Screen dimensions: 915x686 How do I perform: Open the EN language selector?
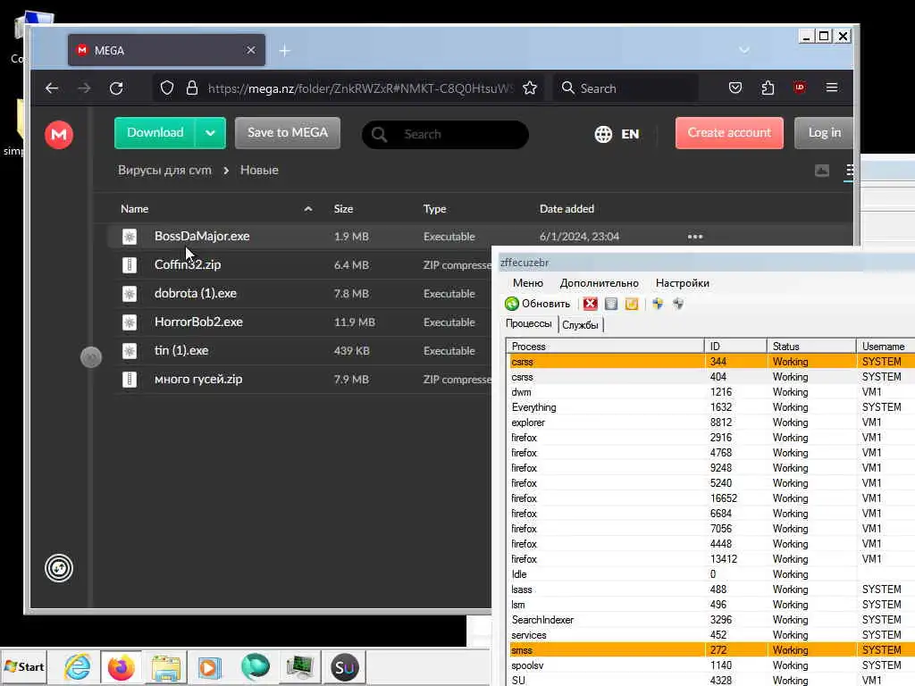(x=617, y=134)
